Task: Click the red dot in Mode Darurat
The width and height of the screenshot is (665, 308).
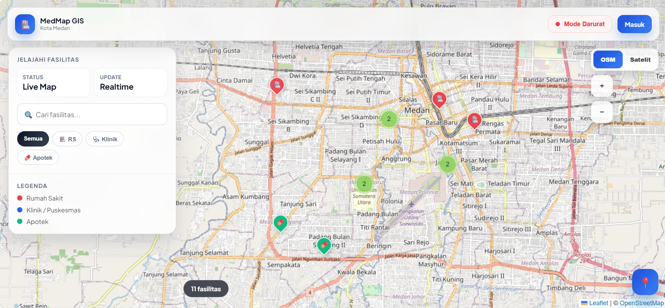Action: coord(558,24)
